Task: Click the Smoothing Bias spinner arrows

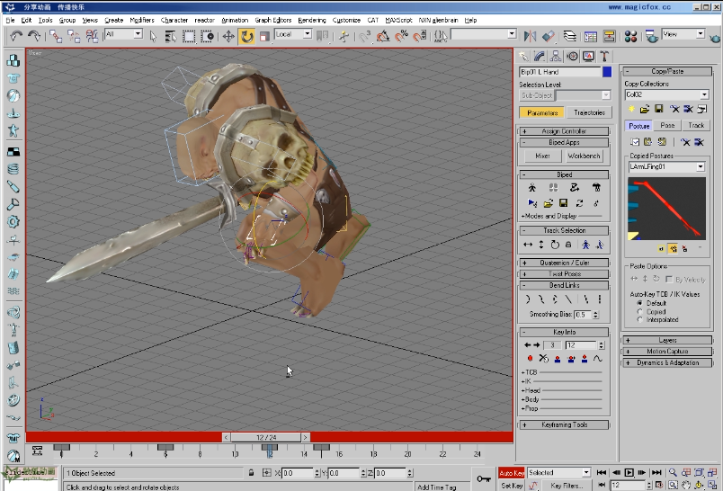Action: point(595,315)
